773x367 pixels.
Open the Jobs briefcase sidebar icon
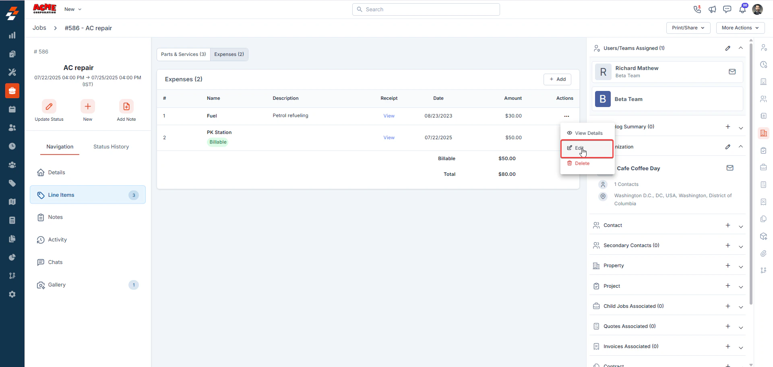pyautogui.click(x=12, y=91)
